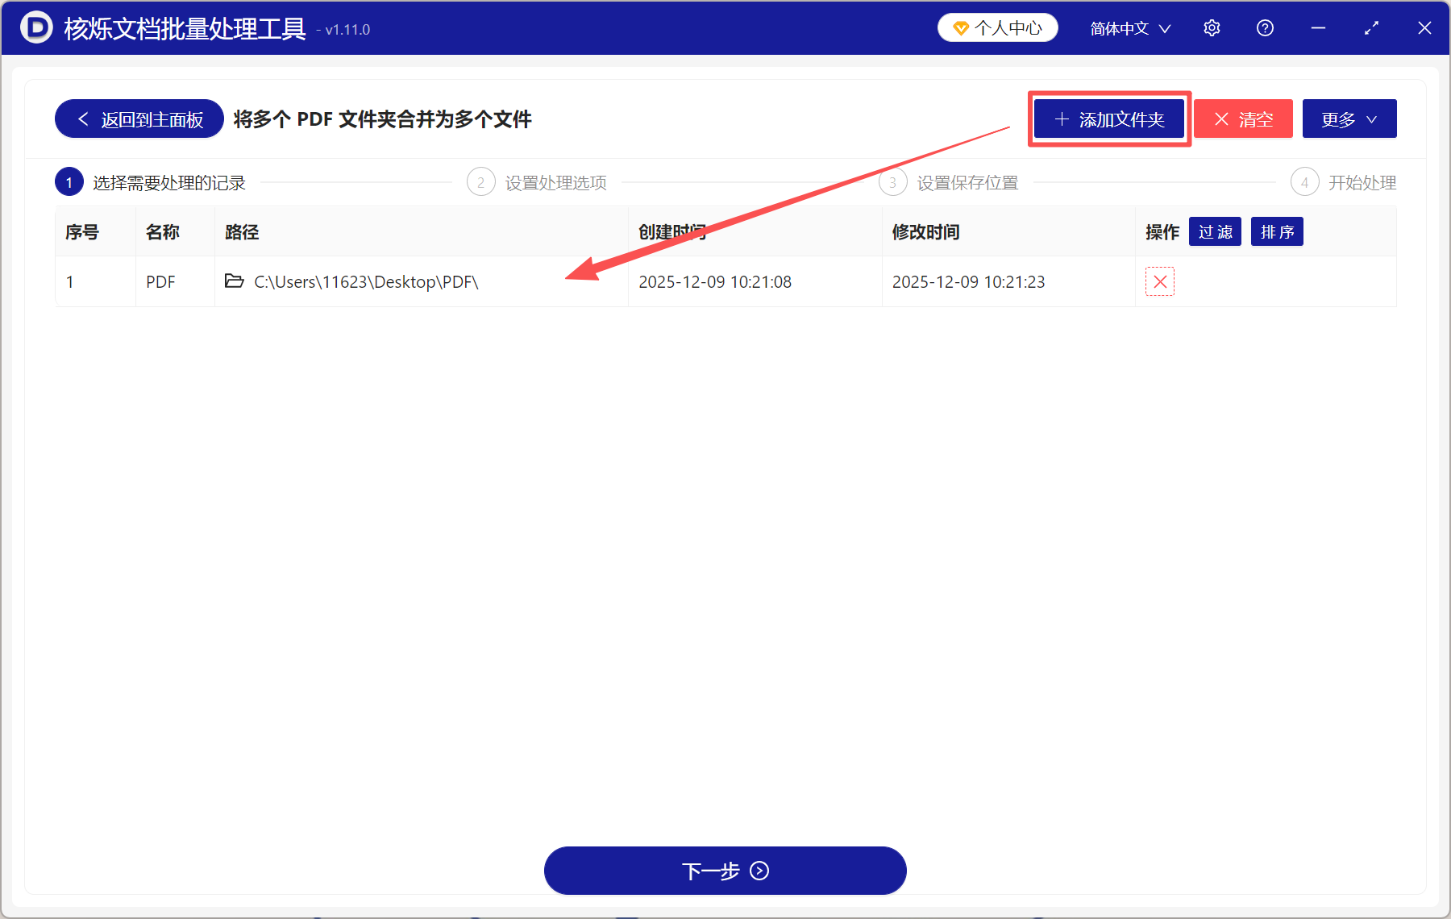Open the settings gear icon
Image resolution: width=1451 pixels, height=919 pixels.
point(1212,27)
